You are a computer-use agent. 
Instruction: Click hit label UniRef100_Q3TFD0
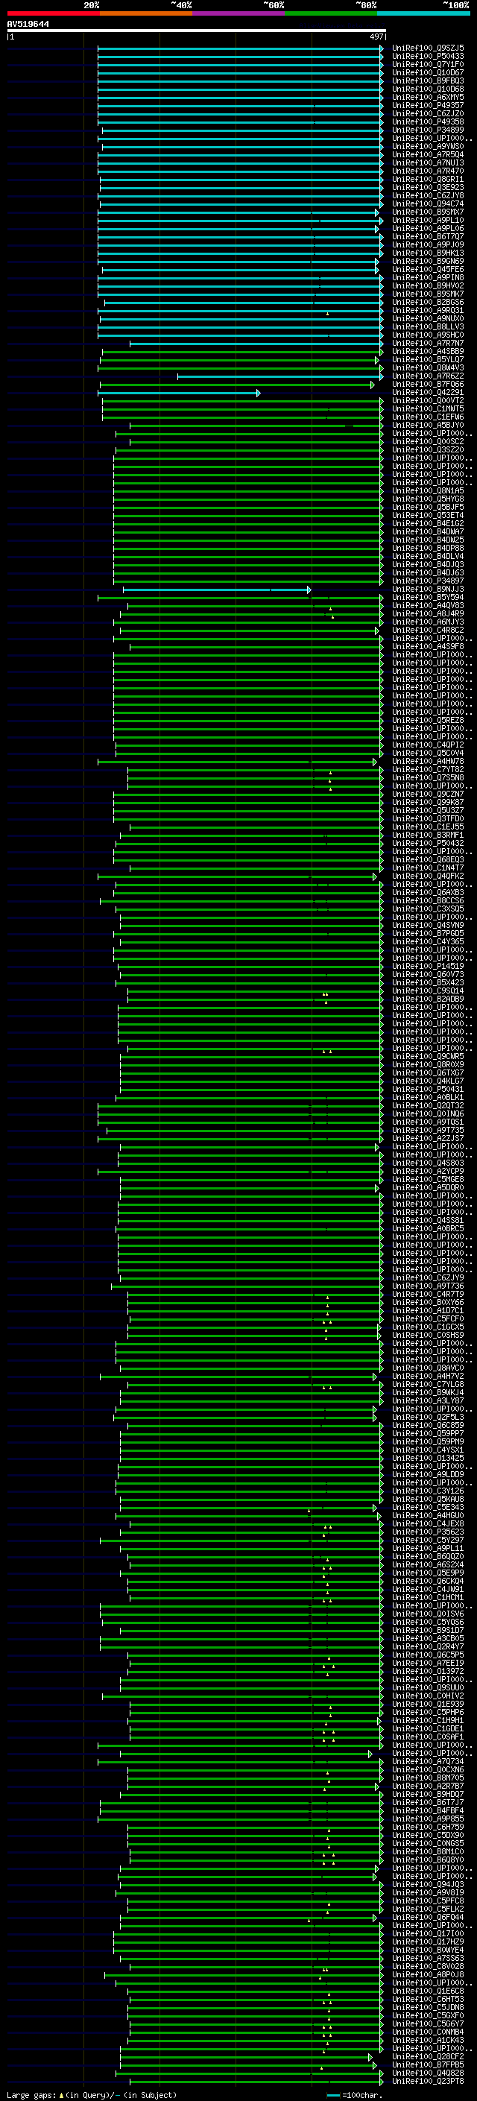(x=428, y=819)
